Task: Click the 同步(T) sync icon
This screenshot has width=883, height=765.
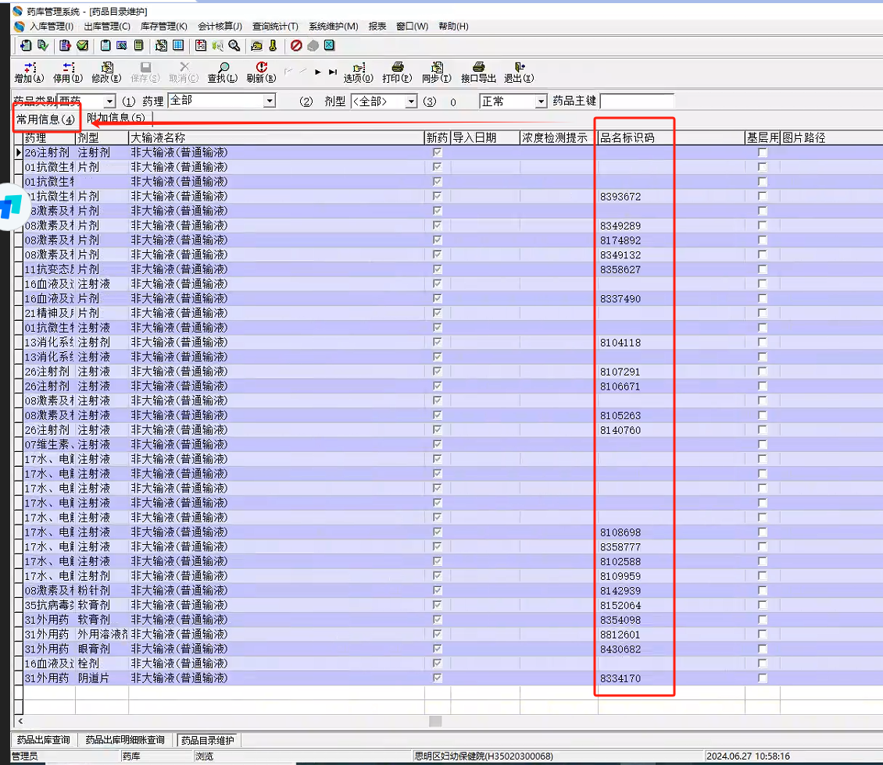Action: point(437,69)
